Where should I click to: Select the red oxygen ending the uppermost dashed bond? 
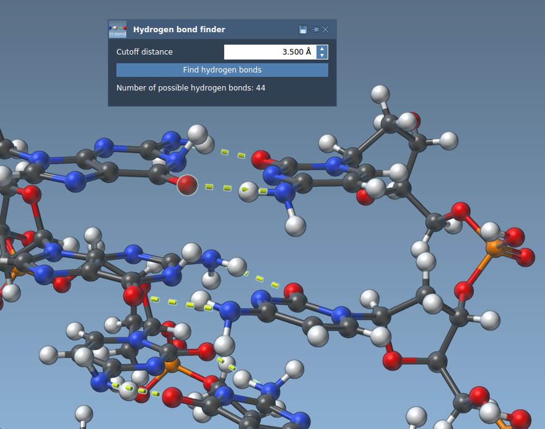[x=261, y=159]
